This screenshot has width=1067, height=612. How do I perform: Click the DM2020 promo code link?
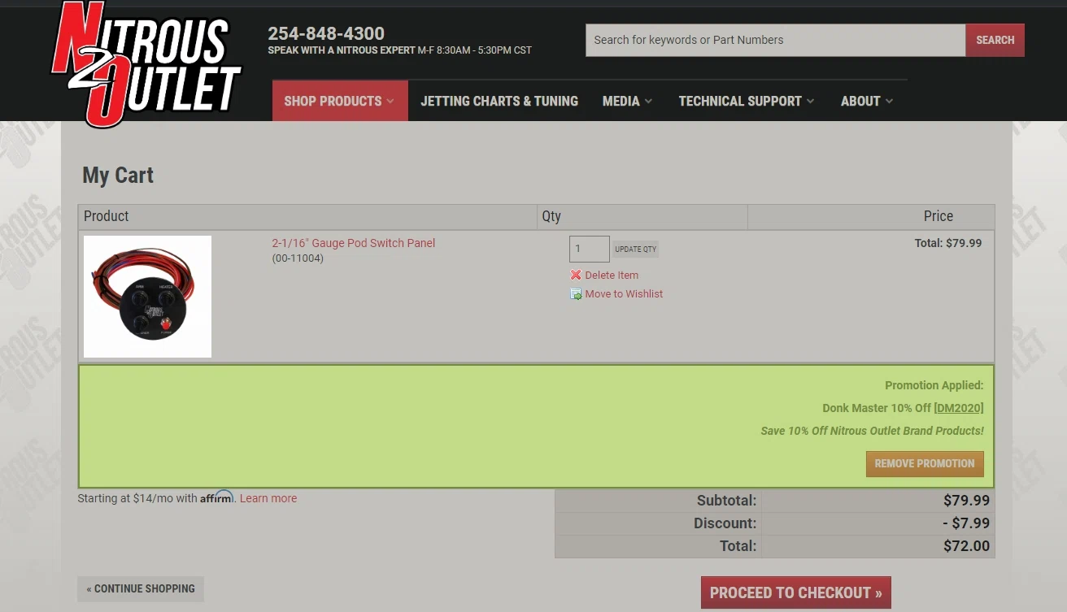click(x=959, y=408)
